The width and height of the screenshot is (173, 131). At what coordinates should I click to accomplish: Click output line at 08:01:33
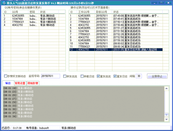pyautogui.click(x=18, y=106)
